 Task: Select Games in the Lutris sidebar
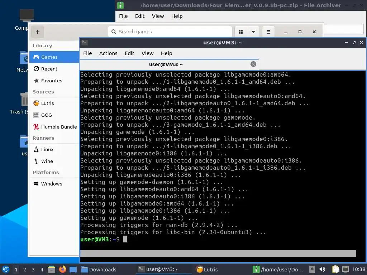(54, 57)
